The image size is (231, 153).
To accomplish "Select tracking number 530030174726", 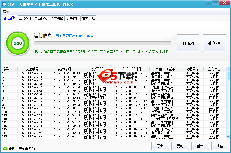I will tap(32, 73).
